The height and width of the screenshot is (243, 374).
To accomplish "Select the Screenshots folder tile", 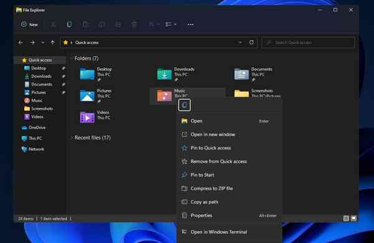I will (257, 93).
